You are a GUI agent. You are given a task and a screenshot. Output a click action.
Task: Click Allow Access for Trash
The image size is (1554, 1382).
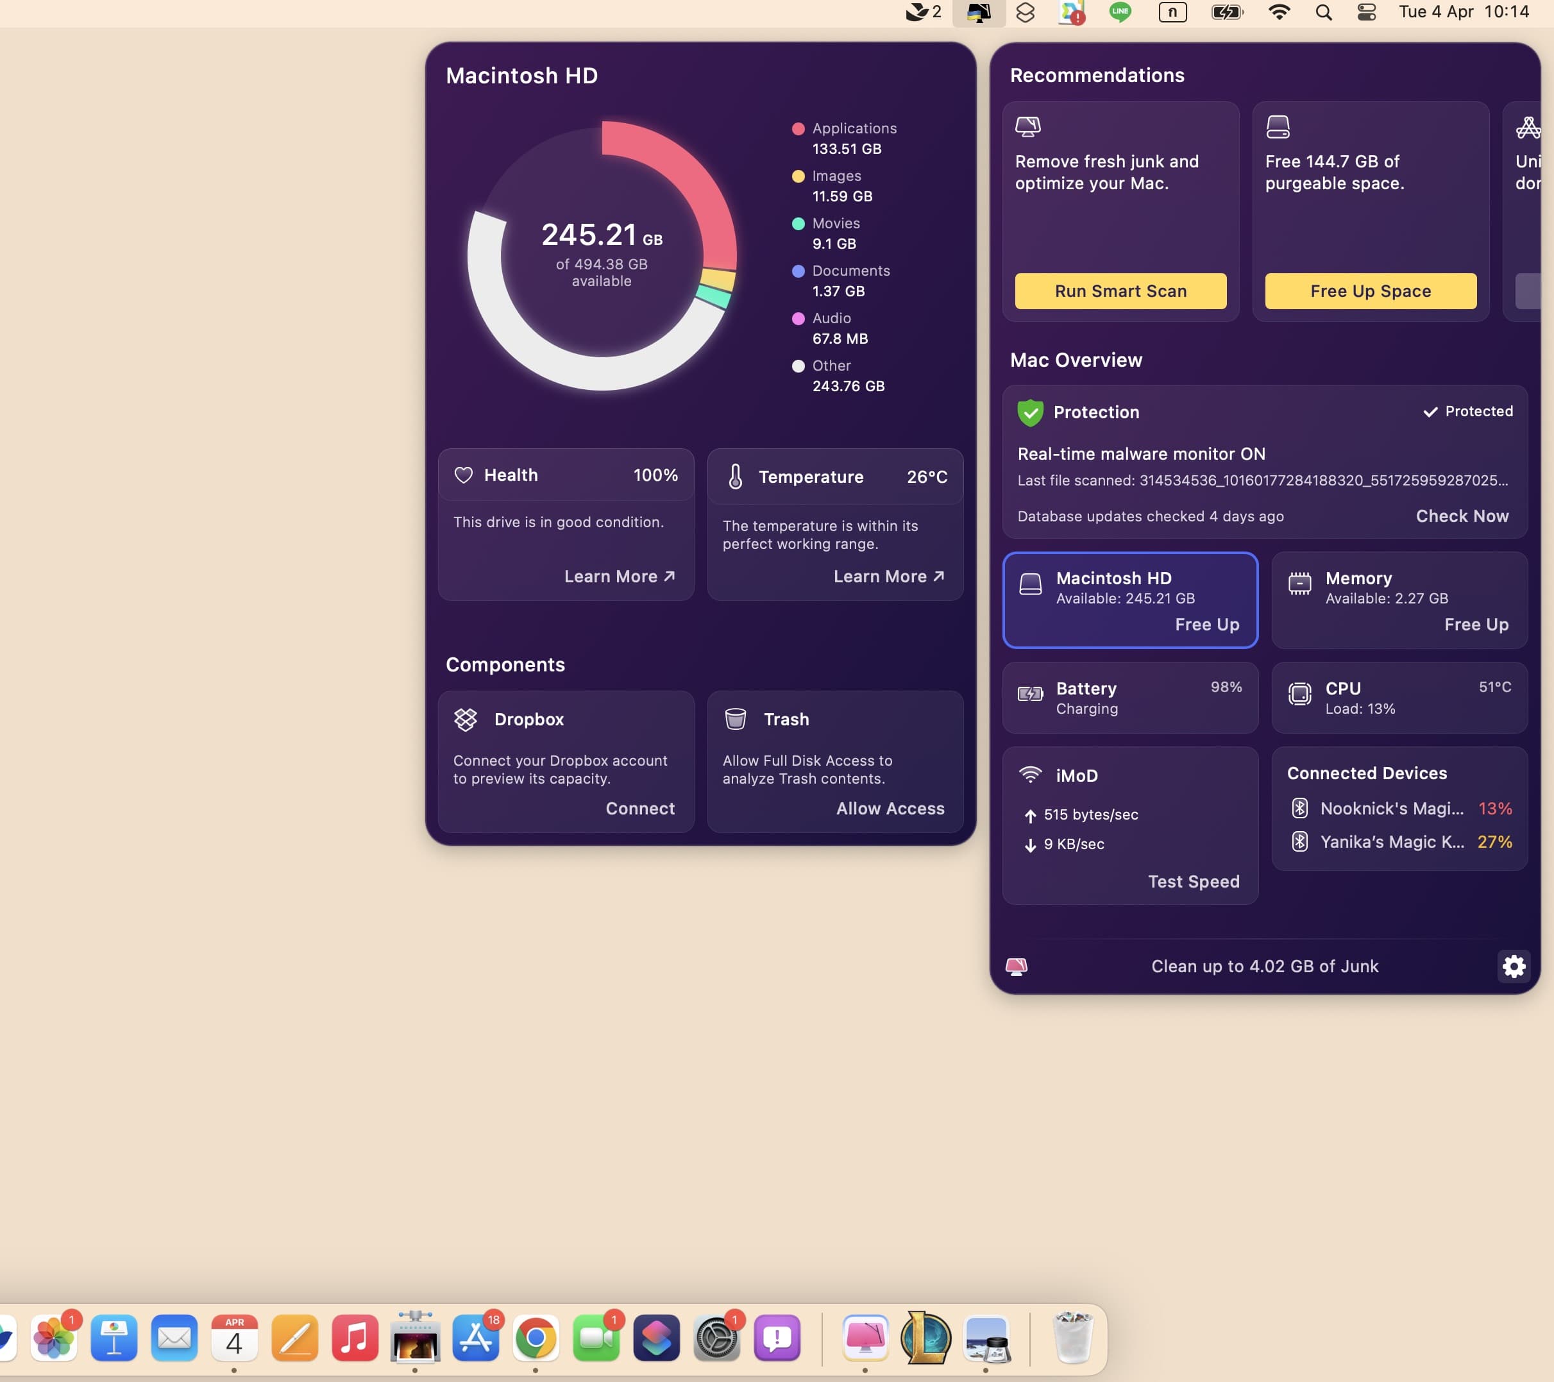pyautogui.click(x=890, y=808)
